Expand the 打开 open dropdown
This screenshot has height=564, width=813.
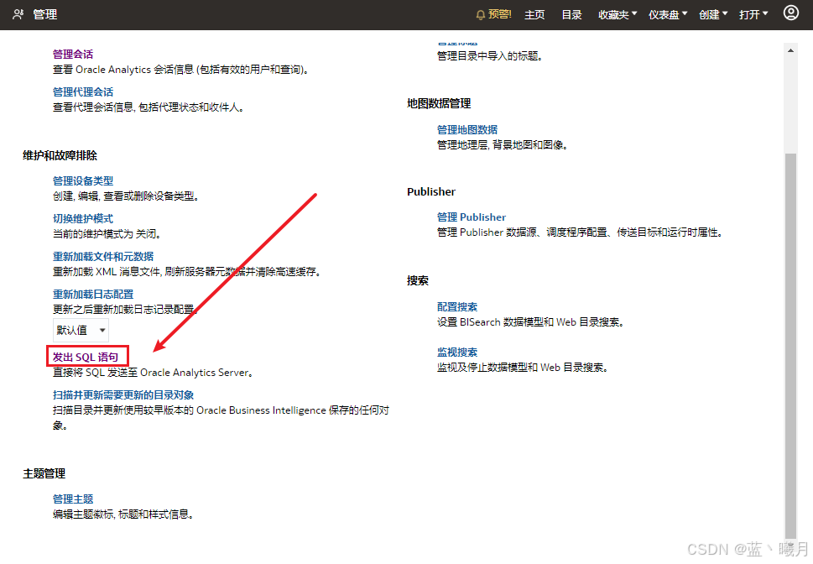pos(753,14)
